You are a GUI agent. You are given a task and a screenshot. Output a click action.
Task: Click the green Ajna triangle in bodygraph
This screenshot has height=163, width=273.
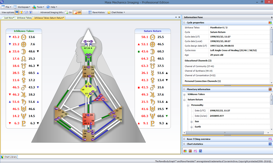click(x=88, y=53)
